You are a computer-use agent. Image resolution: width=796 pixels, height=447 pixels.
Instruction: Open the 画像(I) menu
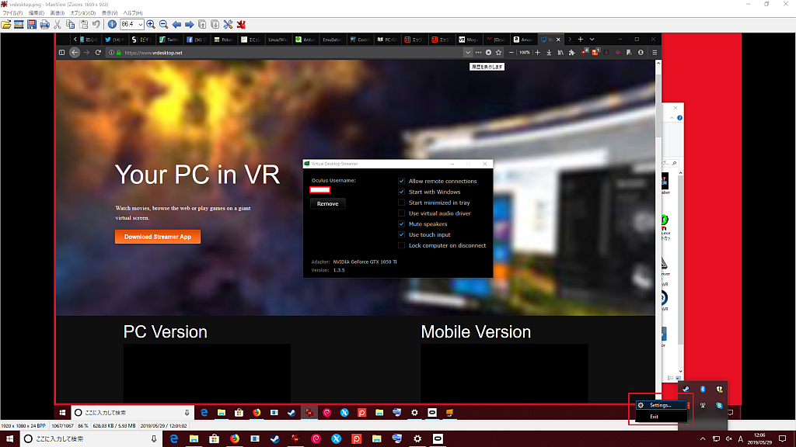pyautogui.click(x=57, y=13)
